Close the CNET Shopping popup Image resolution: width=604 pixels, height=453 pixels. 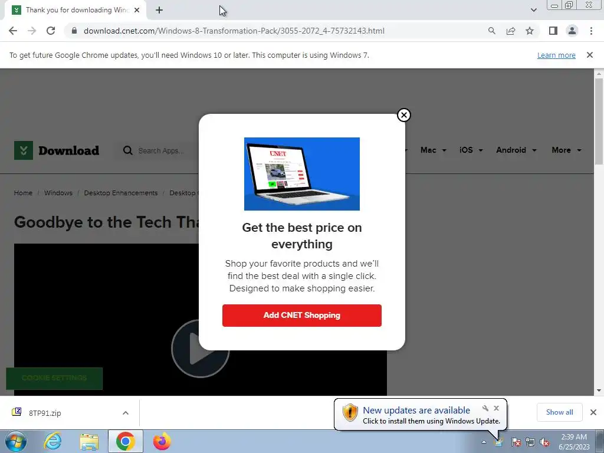point(403,115)
